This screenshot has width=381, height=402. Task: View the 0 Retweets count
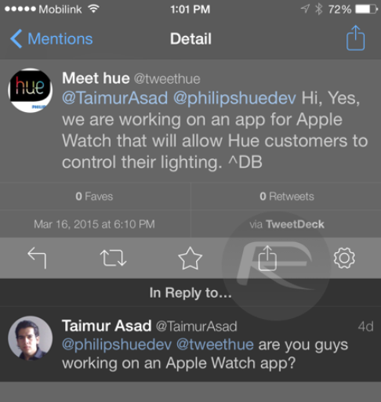(287, 197)
